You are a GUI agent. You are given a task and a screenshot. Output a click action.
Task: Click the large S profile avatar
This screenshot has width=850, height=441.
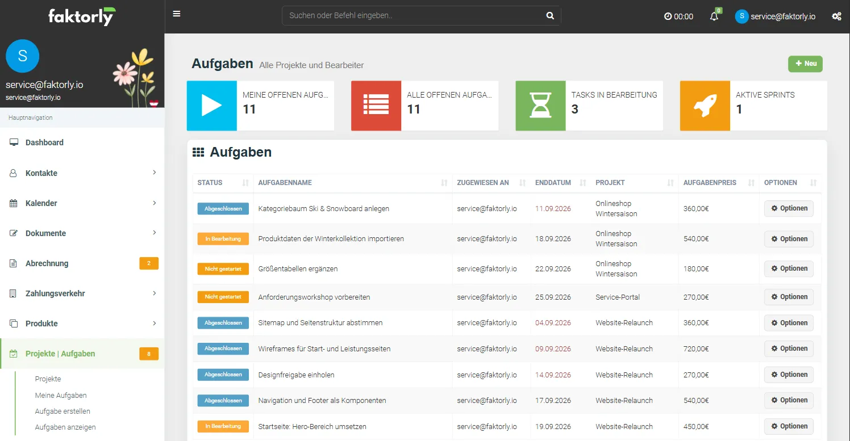(x=22, y=56)
